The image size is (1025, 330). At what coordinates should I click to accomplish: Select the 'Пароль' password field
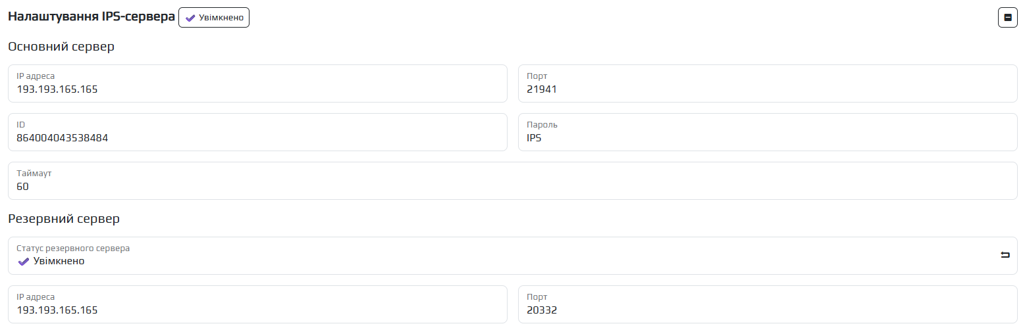pyautogui.click(x=768, y=132)
